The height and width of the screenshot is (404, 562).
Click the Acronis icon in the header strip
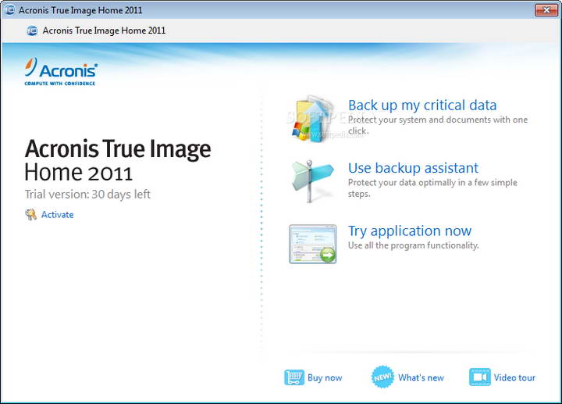click(x=32, y=30)
